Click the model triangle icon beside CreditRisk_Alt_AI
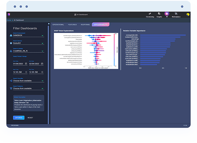Viewport: 197px width, 143px height. point(11,51)
